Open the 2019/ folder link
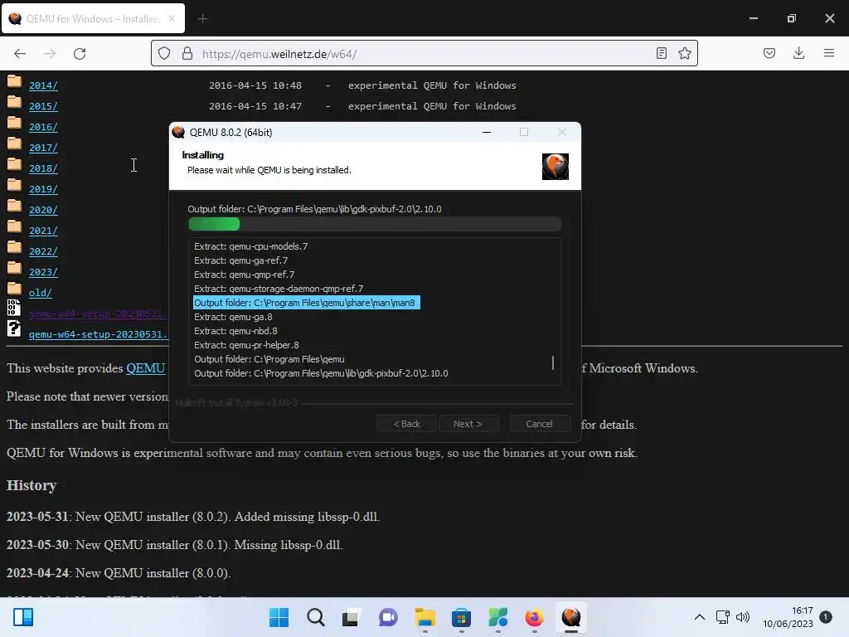This screenshot has width=849, height=637. click(43, 189)
